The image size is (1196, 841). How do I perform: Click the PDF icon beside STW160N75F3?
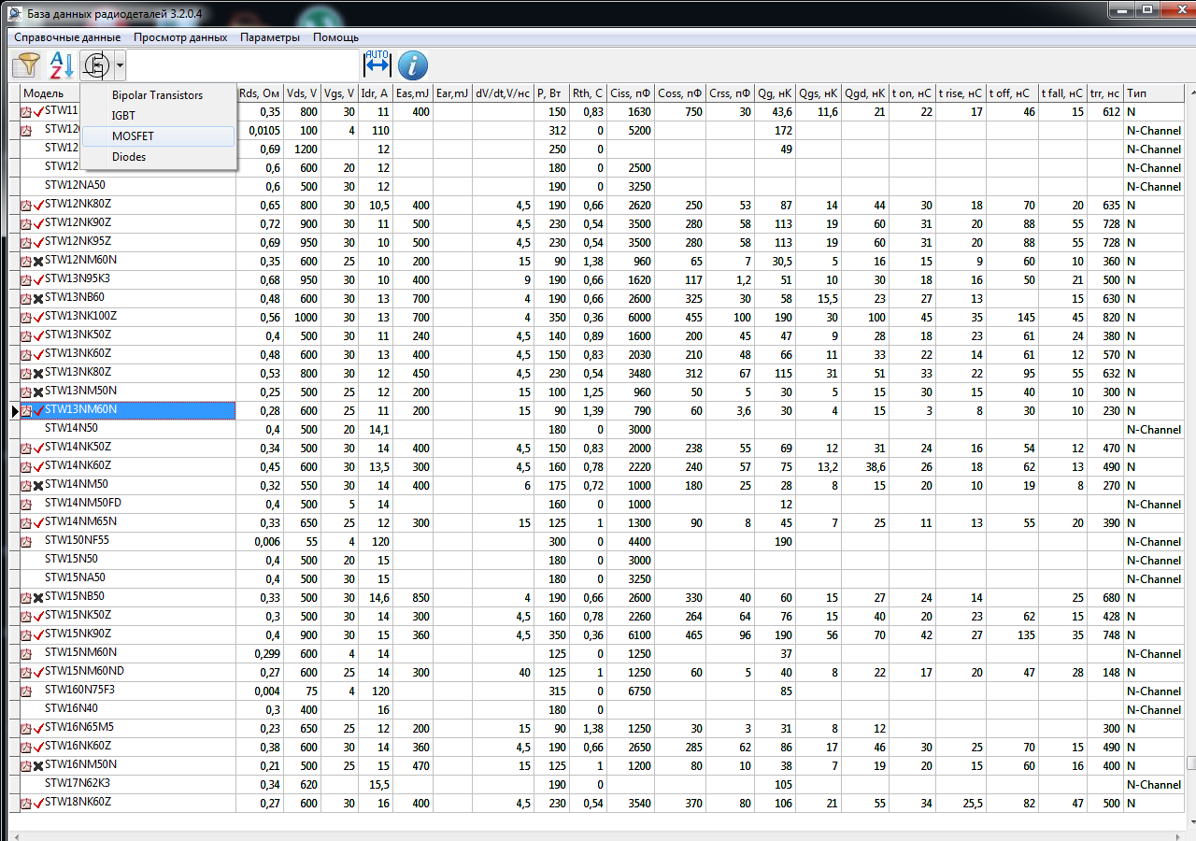[x=26, y=691]
